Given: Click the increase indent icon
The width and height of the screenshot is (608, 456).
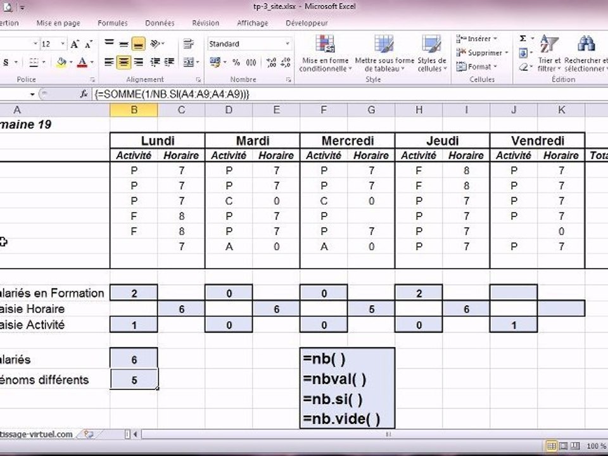Looking at the screenshot, I should tap(169, 62).
